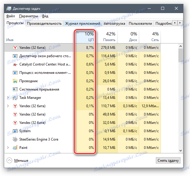Select the Диспетчер окон рабочего стола row
190x176 pixels.
click(83, 56)
